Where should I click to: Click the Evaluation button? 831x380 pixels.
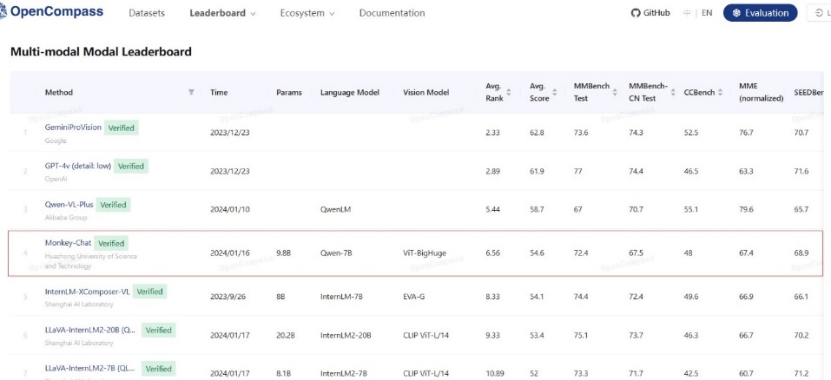pos(760,13)
